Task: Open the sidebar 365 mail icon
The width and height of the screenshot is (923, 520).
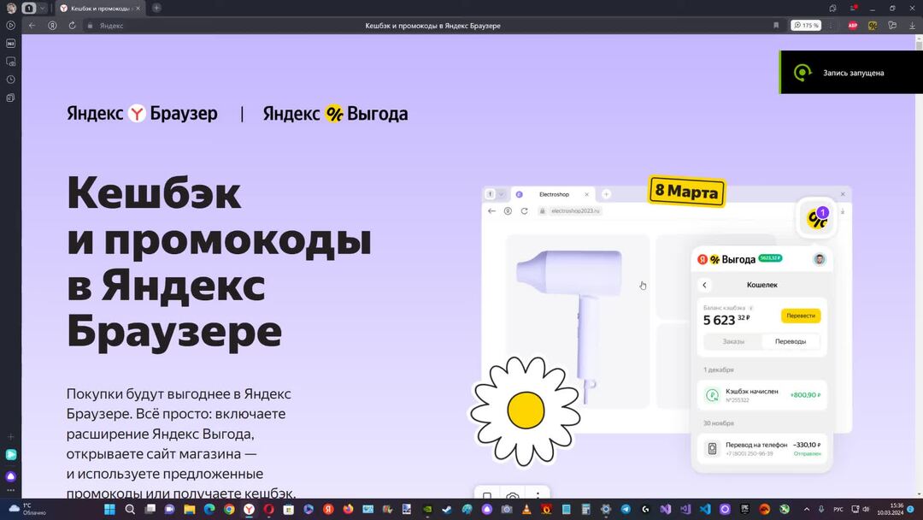Action: (x=10, y=44)
